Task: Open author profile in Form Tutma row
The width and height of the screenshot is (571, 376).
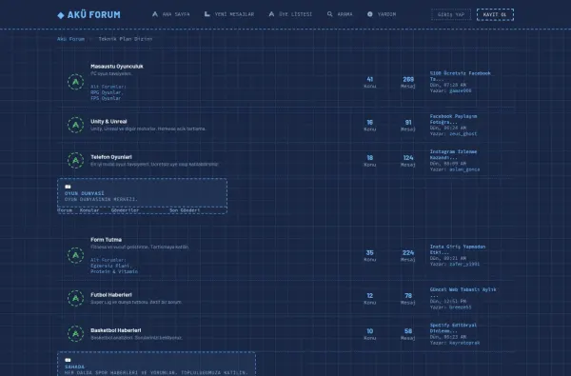Action: (464, 264)
